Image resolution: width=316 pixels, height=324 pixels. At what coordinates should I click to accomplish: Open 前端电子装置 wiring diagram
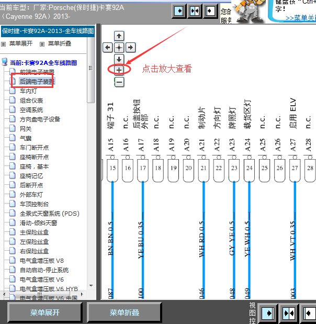[x=37, y=72]
